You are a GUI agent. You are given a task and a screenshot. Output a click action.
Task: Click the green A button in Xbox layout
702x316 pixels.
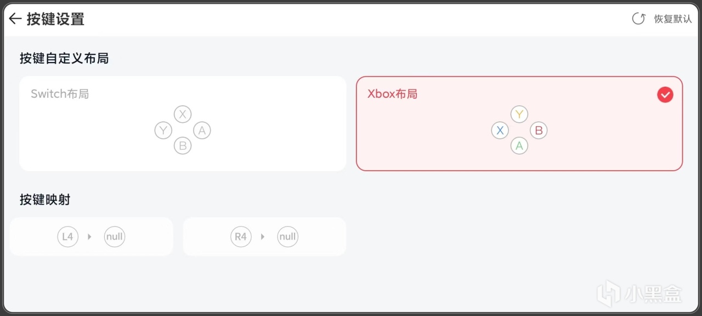point(519,146)
